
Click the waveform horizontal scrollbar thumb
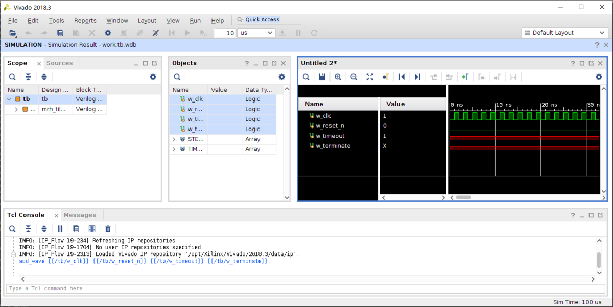tap(463, 197)
